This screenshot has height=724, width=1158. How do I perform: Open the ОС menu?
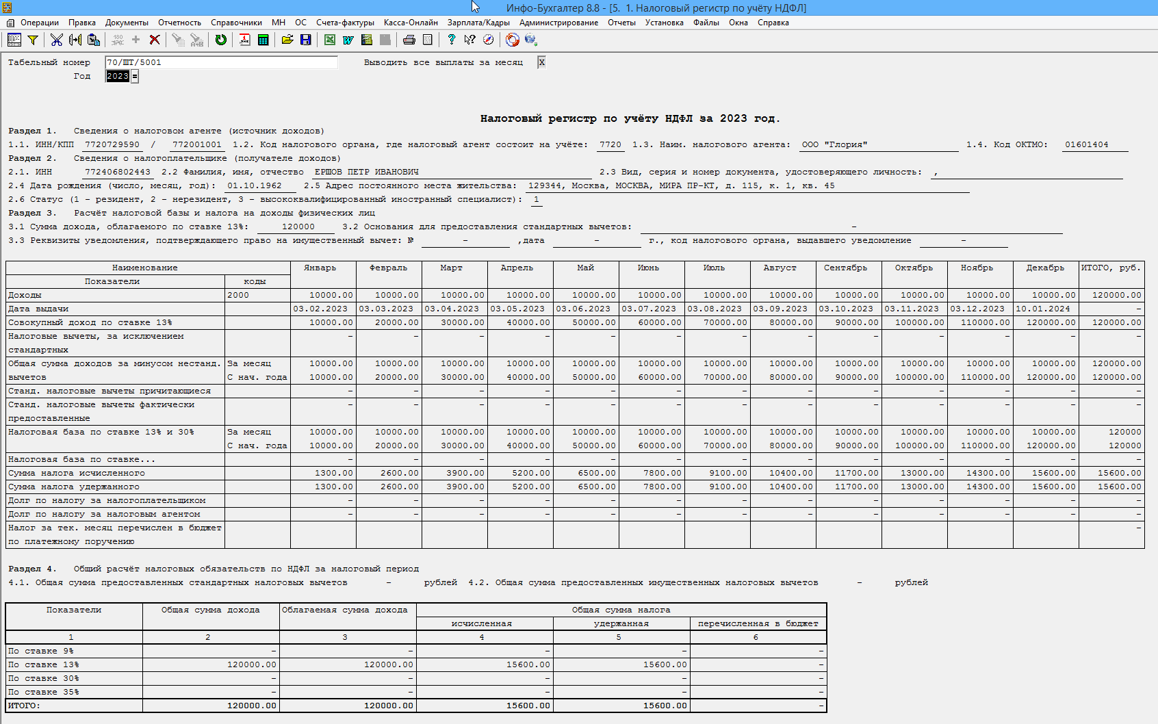click(301, 23)
